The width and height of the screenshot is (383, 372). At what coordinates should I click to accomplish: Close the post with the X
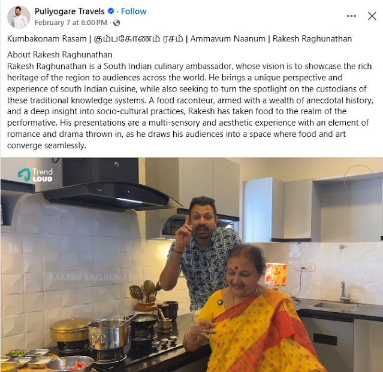[x=372, y=16]
